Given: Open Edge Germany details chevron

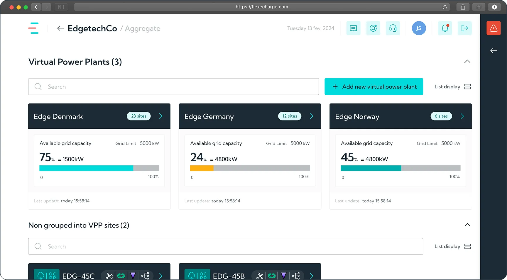Looking at the screenshot, I should 312,116.
